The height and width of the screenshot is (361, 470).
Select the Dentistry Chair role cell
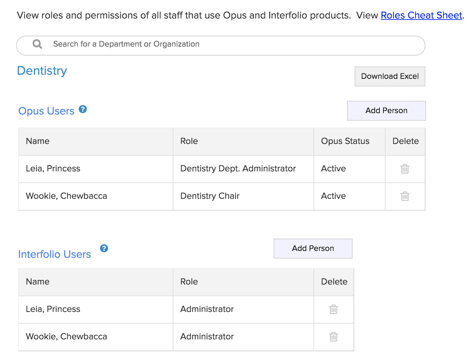pos(210,196)
